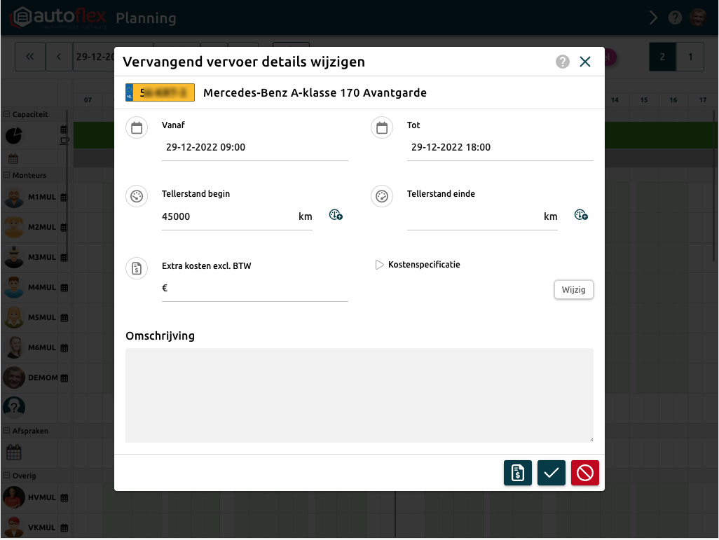Select the view tab labeled 2
This screenshot has height=540, width=719.
click(x=662, y=57)
